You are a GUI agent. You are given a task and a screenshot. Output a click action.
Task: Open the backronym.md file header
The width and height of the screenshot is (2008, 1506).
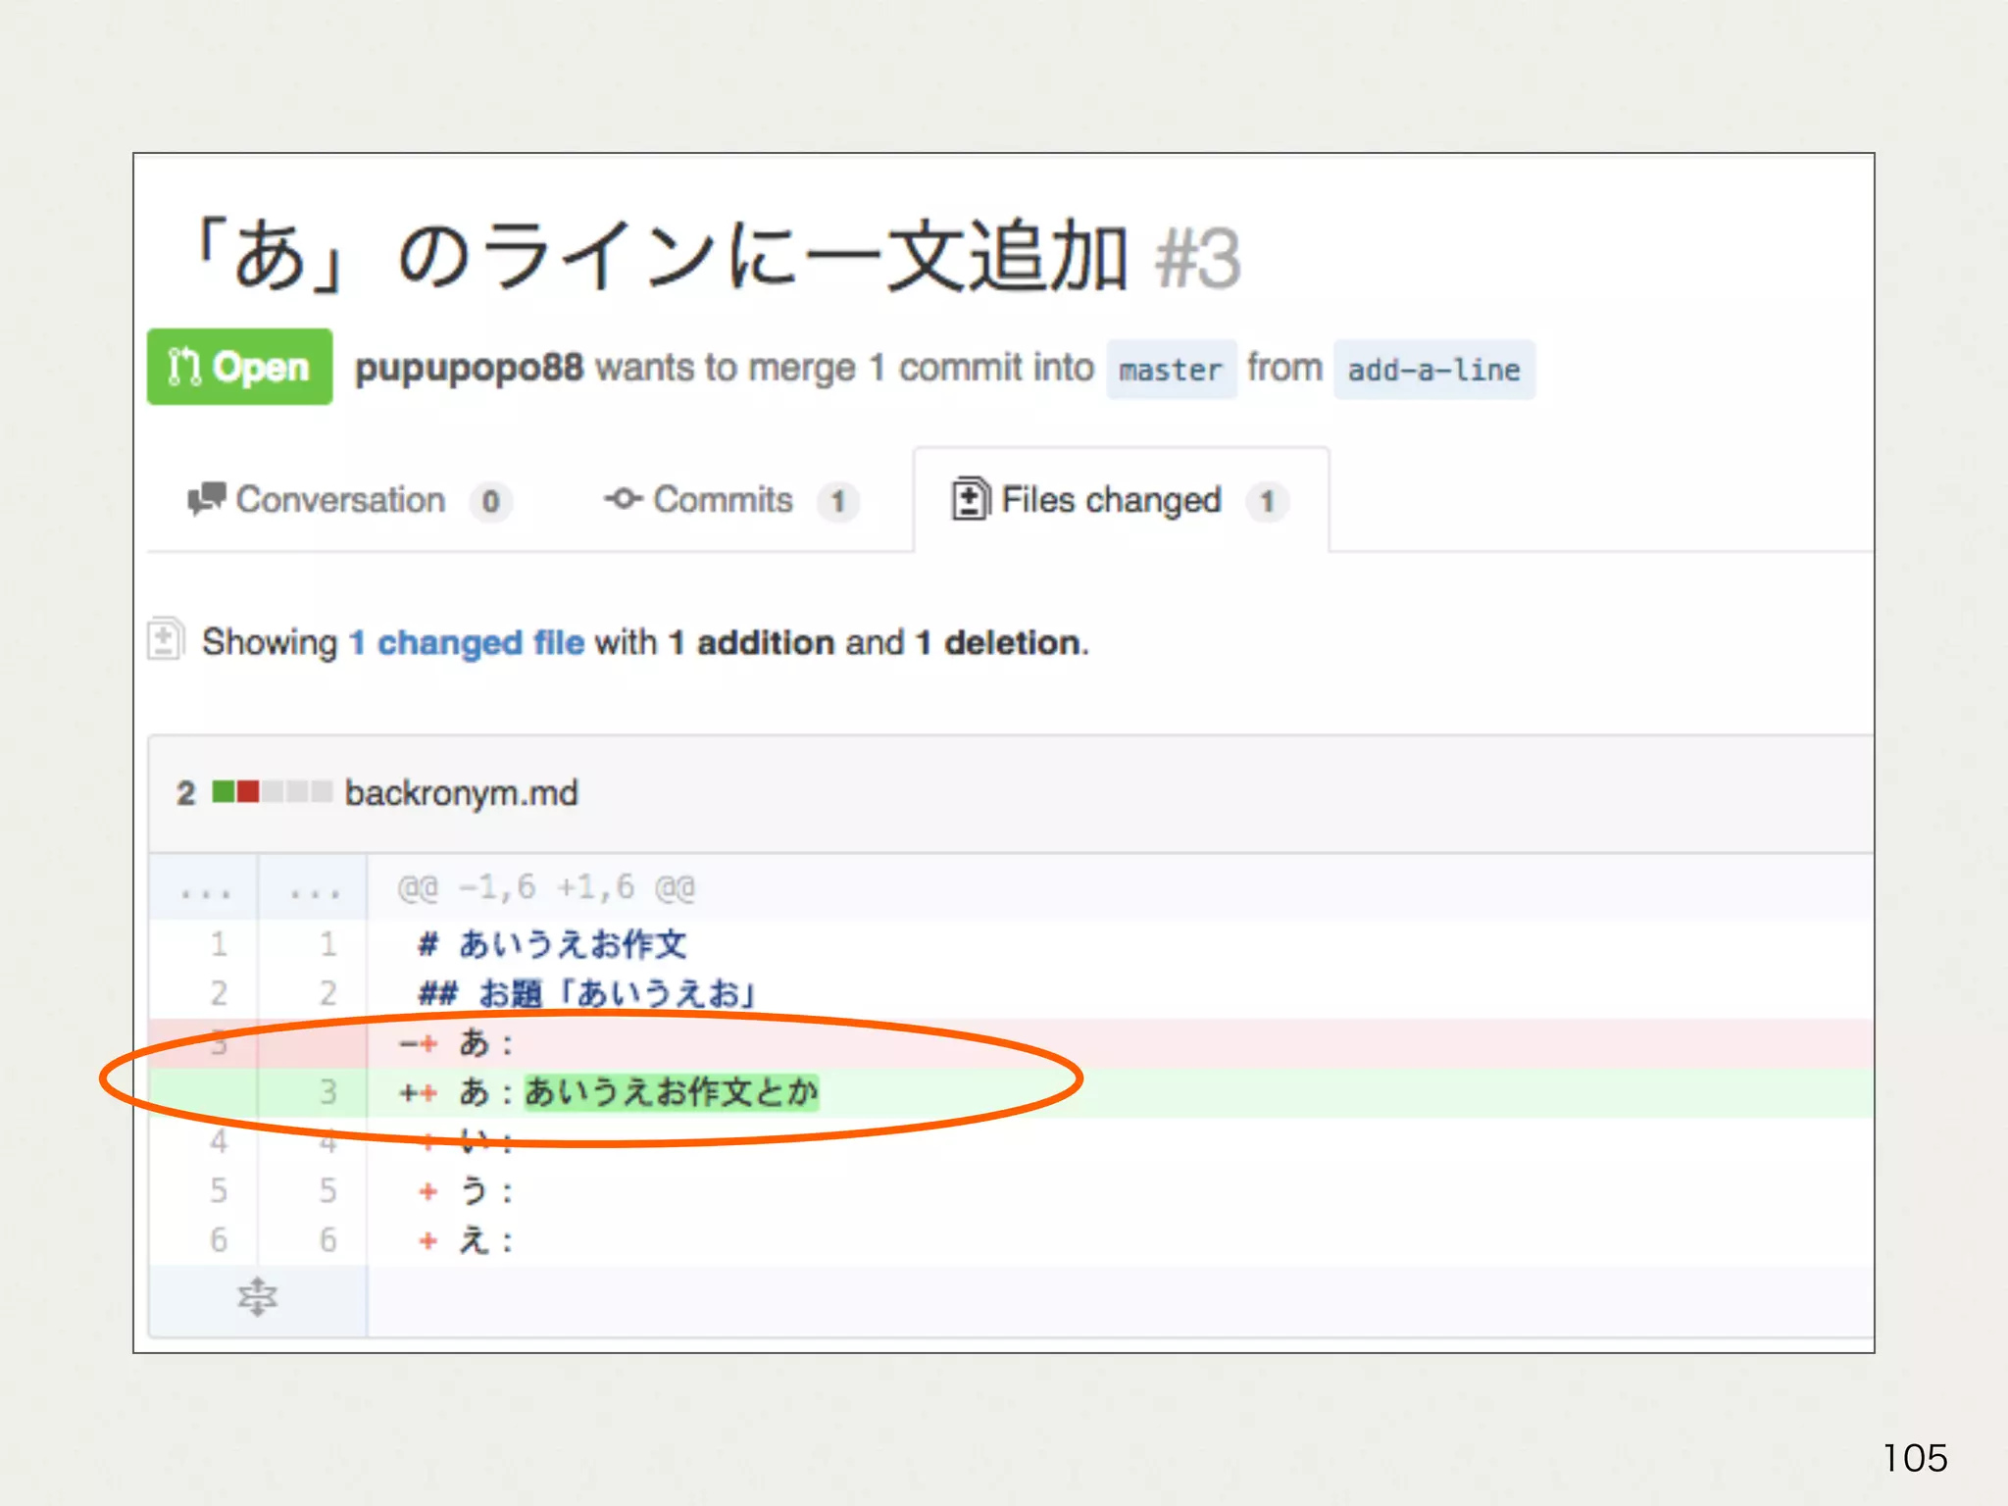(461, 792)
